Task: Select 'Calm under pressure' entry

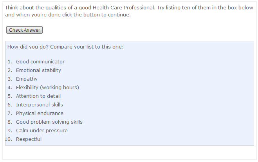Action: coord(42,131)
